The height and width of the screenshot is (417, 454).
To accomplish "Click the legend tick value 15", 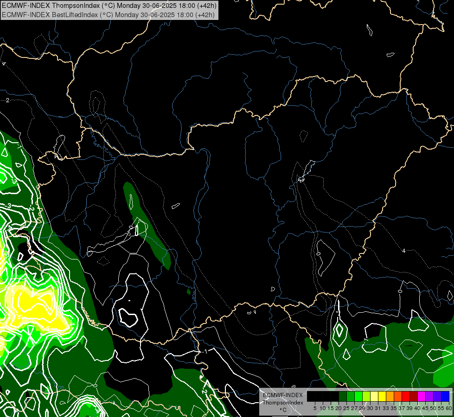I will 331,408.
